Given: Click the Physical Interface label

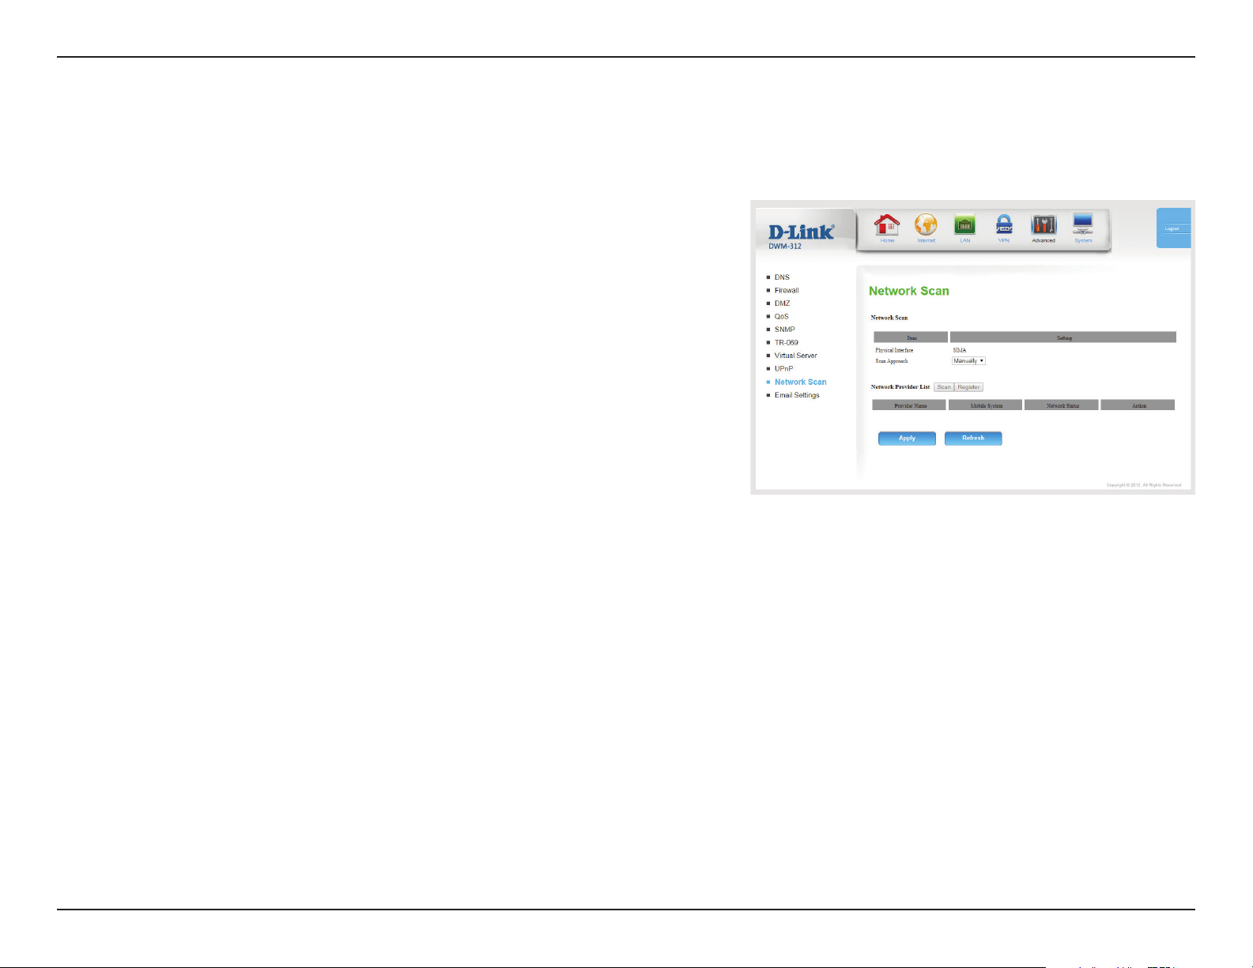Looking at the screenshot, I should click(x=894, y=350).
